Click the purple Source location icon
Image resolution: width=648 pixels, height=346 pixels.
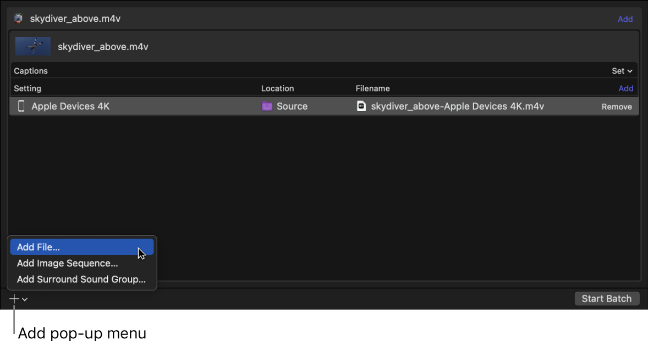(x=267, y=106)
